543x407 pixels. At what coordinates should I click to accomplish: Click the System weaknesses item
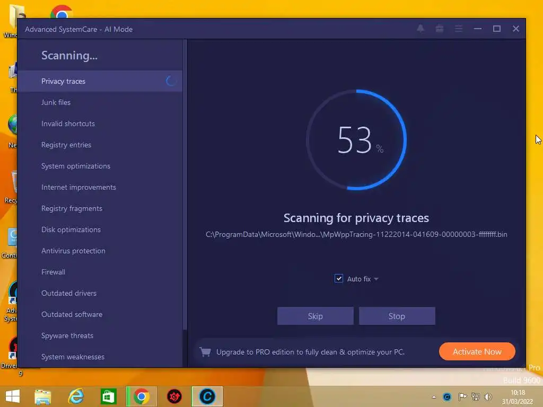[100, 357]
